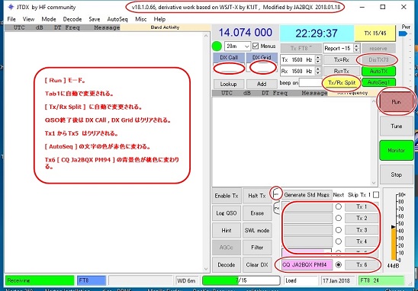Click the green status indicator circle

(x=217, y=46)
